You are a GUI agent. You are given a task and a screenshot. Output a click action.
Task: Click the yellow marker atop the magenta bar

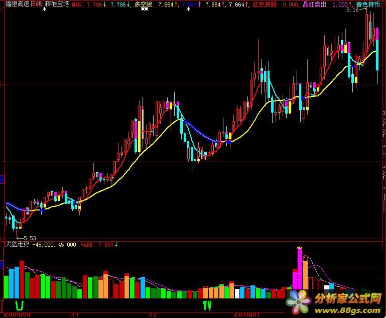click(x=300, y=248)
